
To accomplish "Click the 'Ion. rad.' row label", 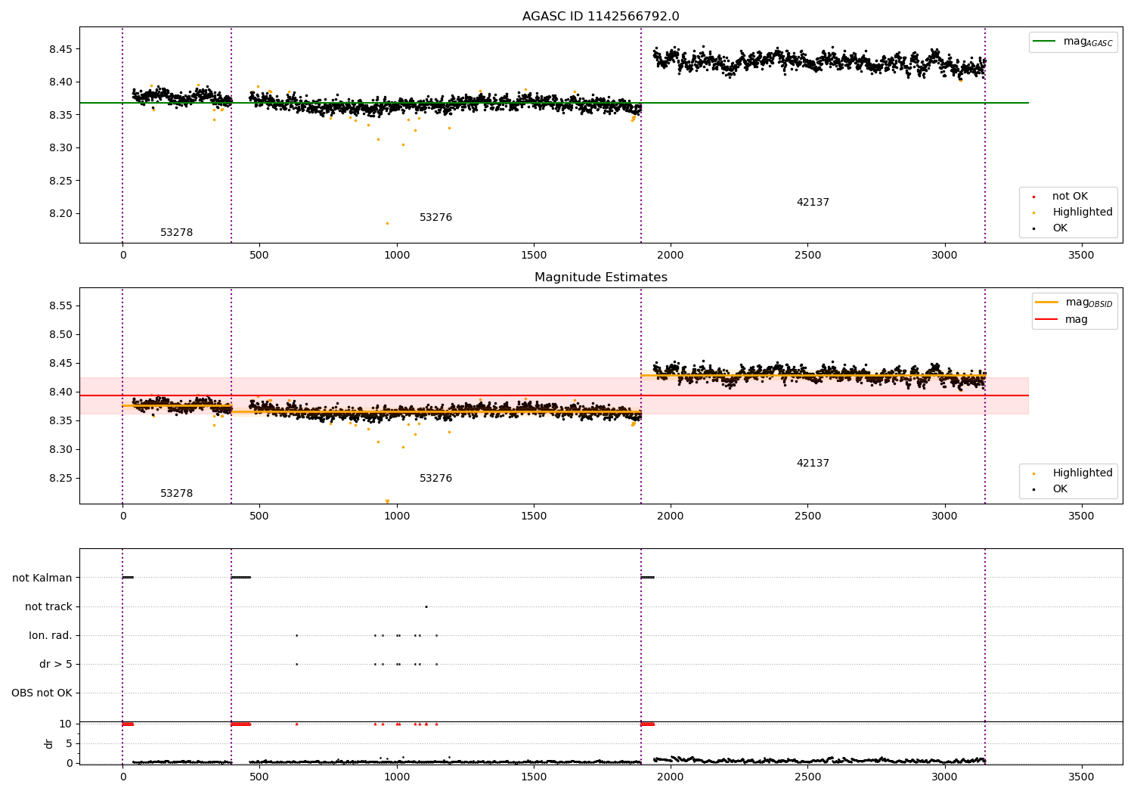I will (51, 636).
